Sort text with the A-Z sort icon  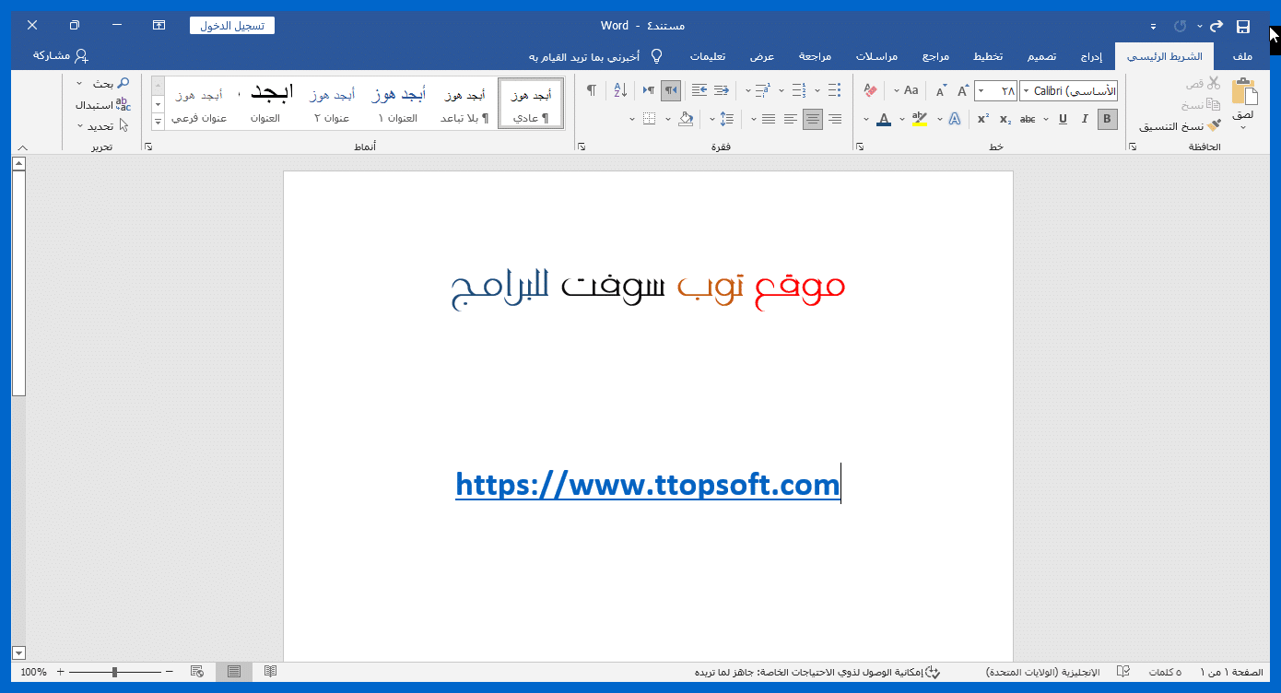620,90
